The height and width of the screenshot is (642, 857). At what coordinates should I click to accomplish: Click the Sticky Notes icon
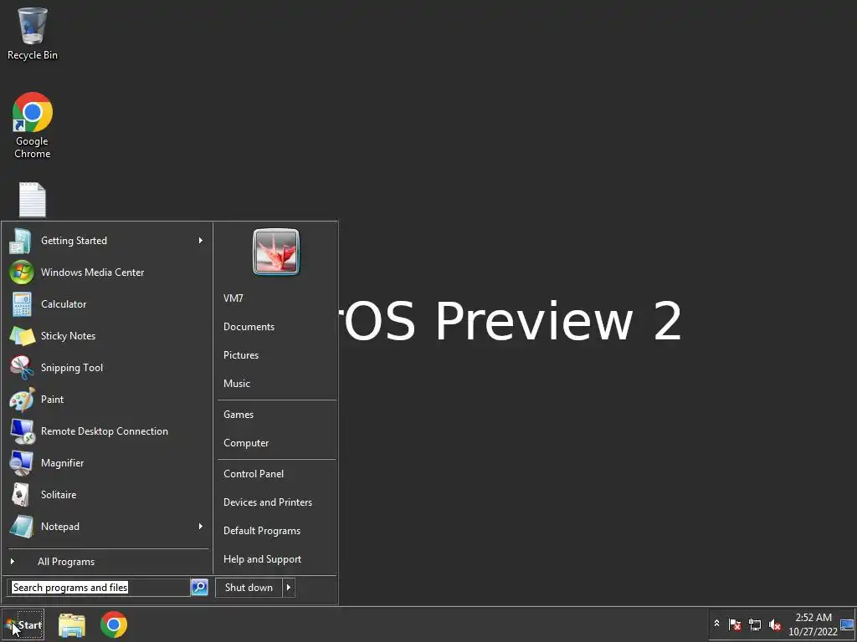[23, 336]
